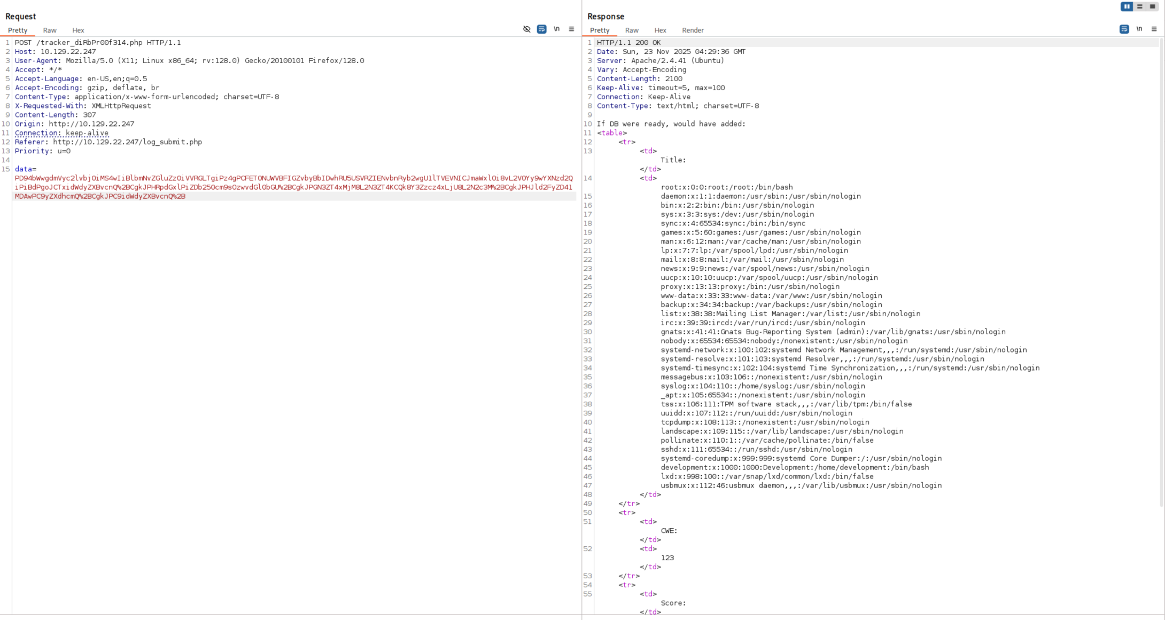Open the Response Render tab

pyautogui.click(x=693, y=30)
